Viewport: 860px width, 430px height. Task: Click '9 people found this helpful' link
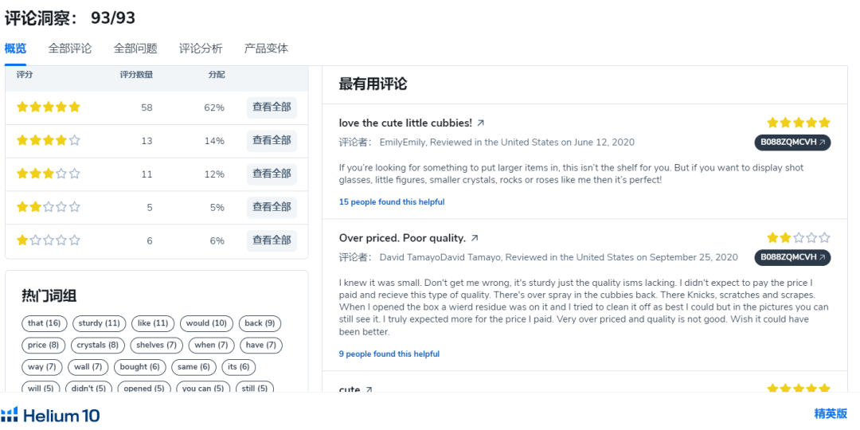pos(389,354)
